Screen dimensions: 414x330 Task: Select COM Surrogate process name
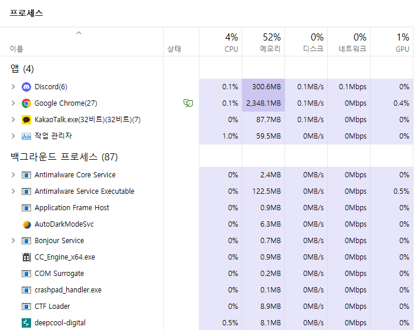tap(59, 274)
